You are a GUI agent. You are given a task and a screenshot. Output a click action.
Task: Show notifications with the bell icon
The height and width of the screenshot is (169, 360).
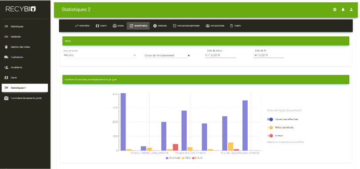pyautogui.click(x=343, y=10)
